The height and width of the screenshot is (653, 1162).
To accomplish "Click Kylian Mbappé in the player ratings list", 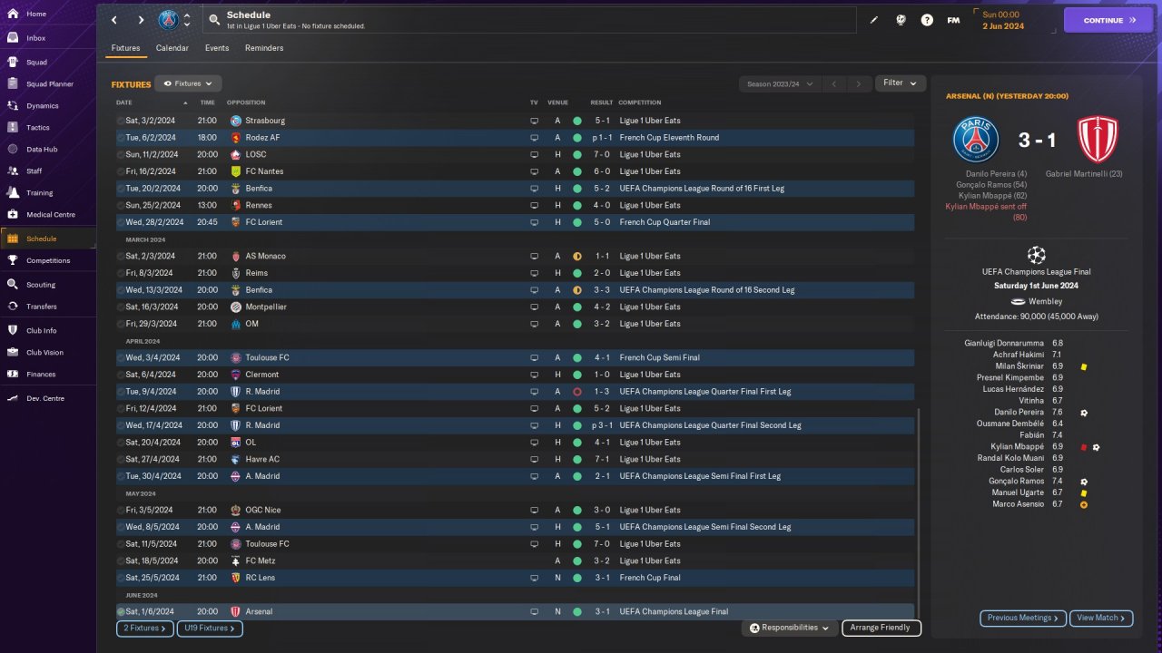I will pyautogui.click(x=1017, y=447).
